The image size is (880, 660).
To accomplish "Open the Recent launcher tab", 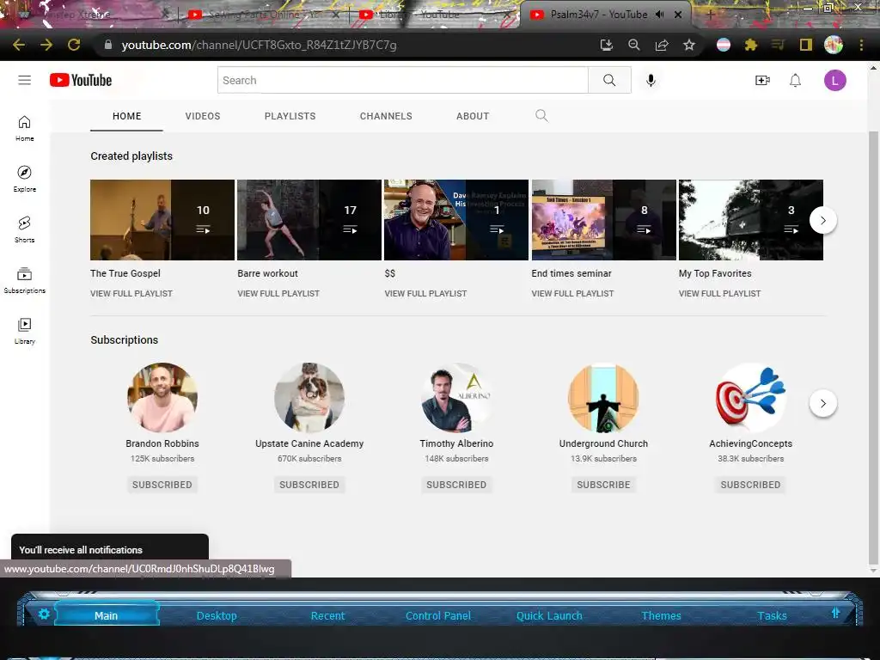I will coord(327,615).
